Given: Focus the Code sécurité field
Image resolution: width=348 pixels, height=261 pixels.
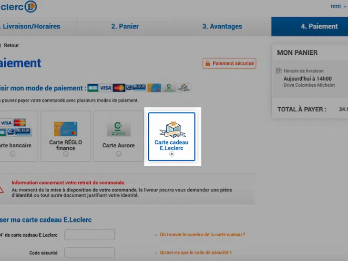Looking at the screenshot, I should coord(90,252).
